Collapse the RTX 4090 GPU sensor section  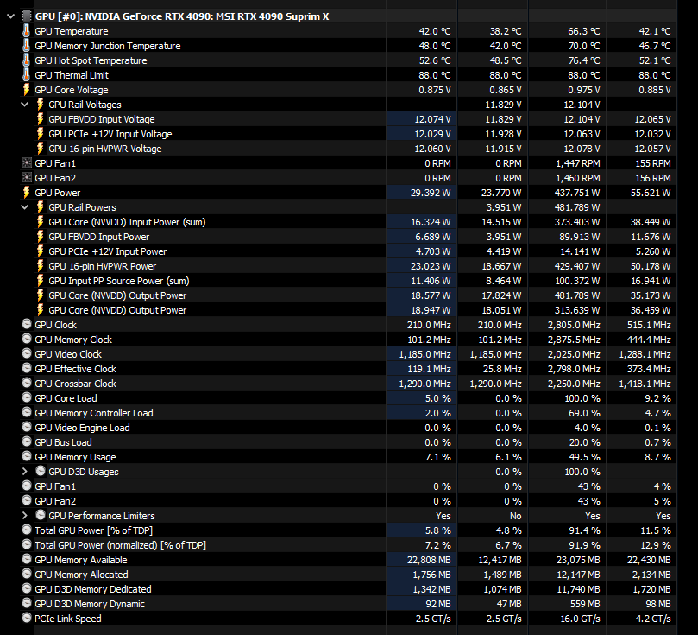[10, 16]
